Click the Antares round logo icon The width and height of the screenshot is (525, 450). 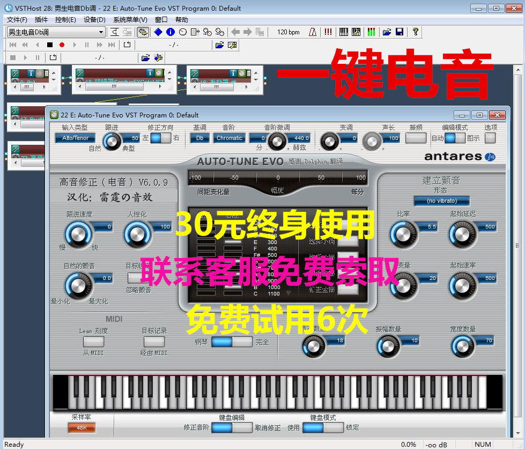tap(490, 157)
